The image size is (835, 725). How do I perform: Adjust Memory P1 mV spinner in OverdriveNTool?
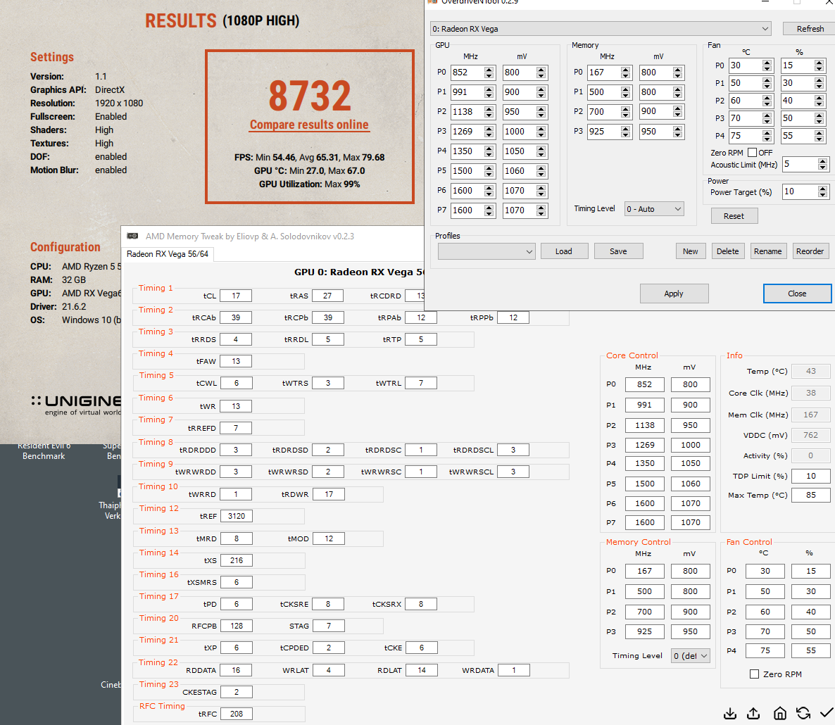(x=677, y=92)
